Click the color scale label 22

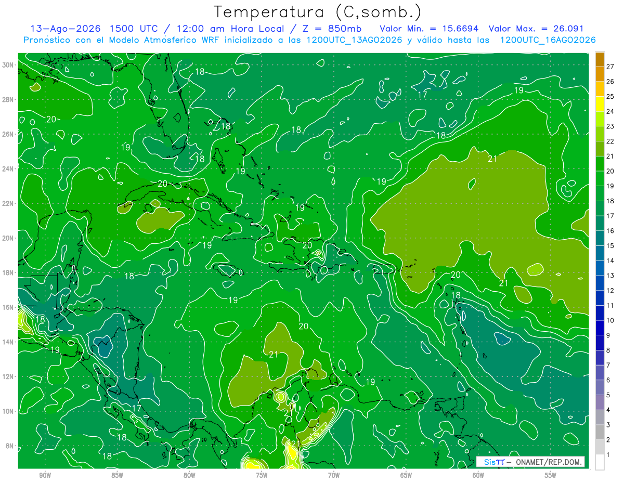pos(610,141)
